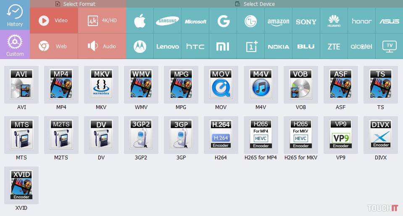
Task: Pick the DIVX encoder format
Action: (381, 135)
